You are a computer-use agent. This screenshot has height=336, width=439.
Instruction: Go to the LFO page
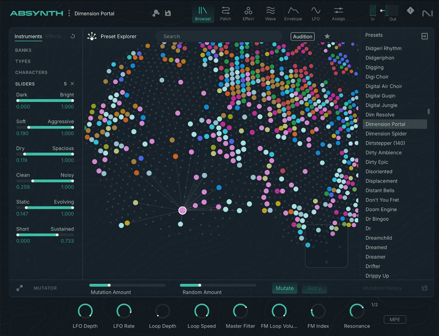(x=315, y=14)
